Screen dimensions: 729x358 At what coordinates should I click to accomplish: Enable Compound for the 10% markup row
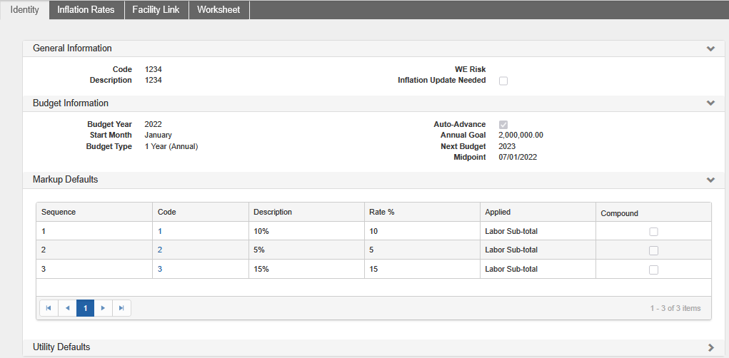click(x=653, y=232)
